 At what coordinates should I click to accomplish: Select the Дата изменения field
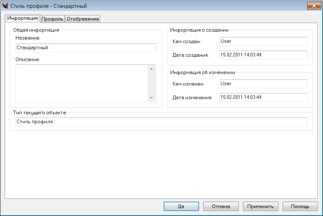click(x=263, y=97)
